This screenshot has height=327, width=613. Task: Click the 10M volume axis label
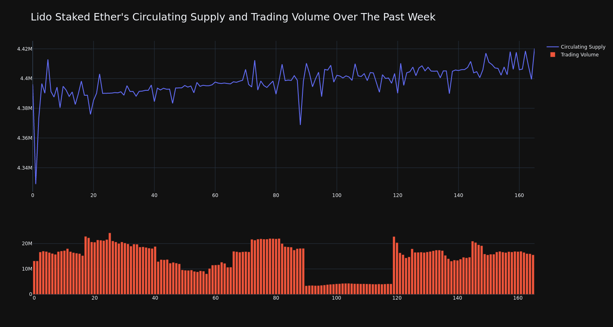(27, 269)
